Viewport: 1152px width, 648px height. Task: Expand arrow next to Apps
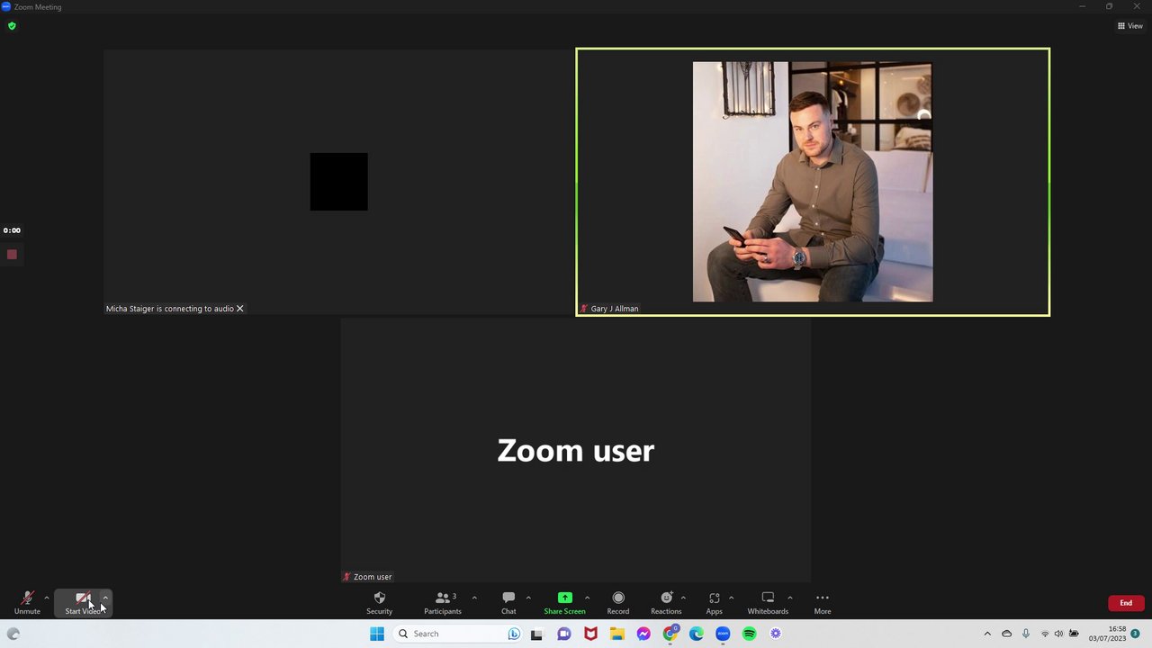tap(731, 598)
